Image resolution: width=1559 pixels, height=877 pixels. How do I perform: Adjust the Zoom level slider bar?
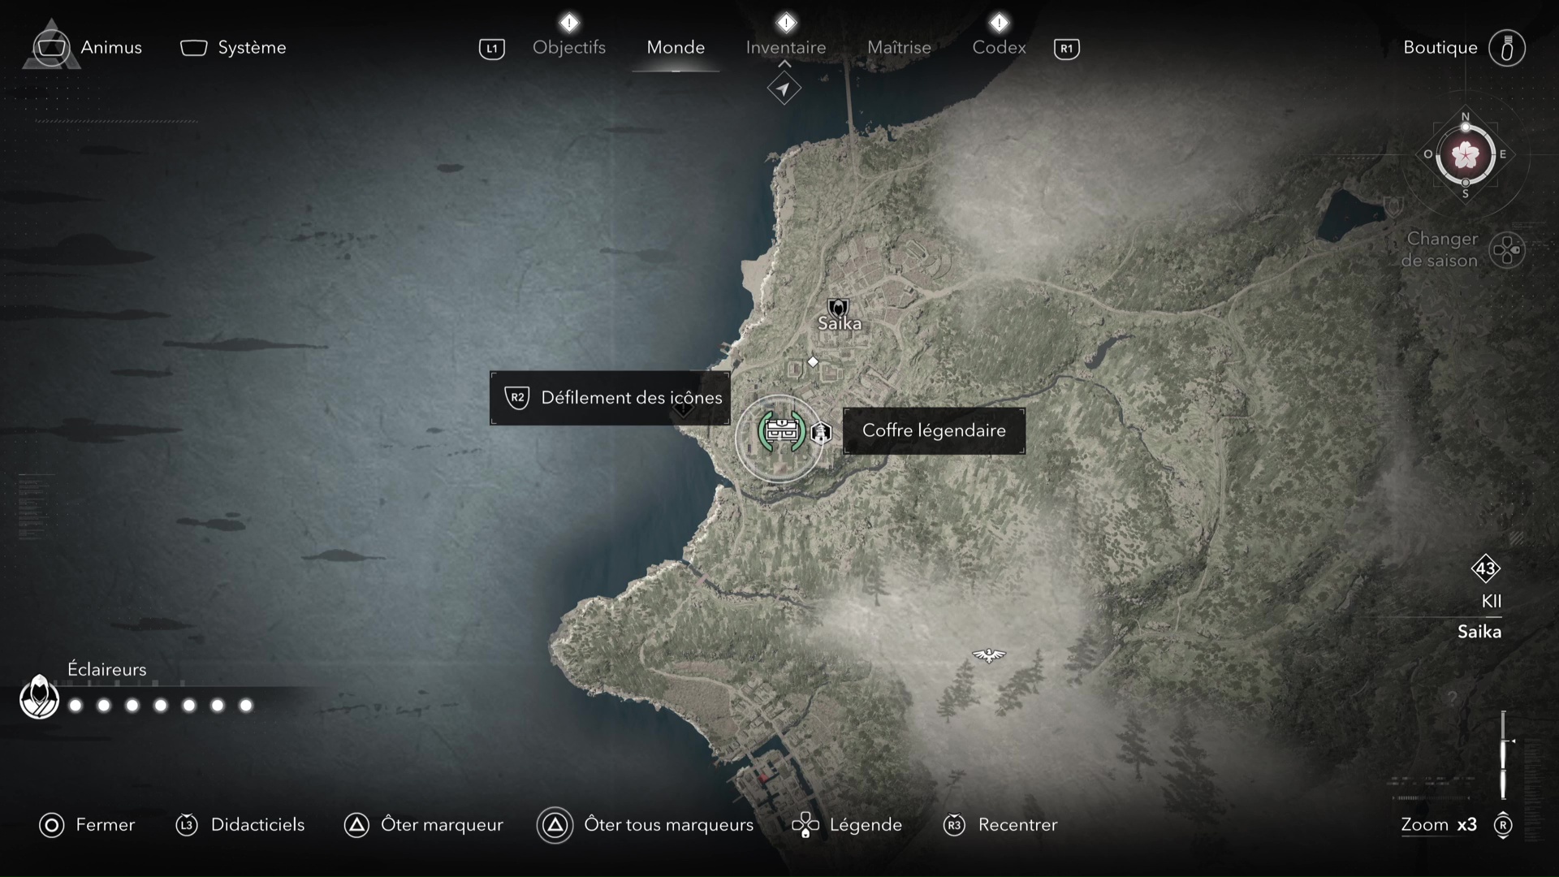click(1503, 755)
